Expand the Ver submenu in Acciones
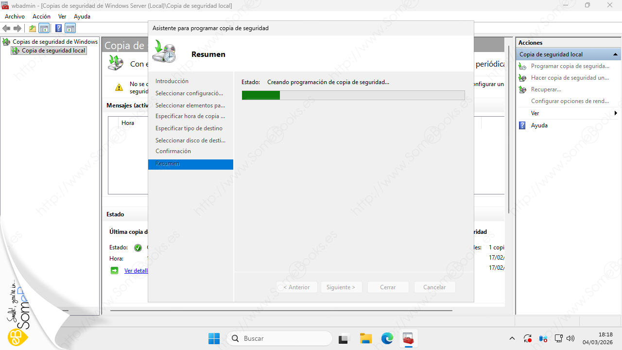Image resolution: width=622 pixels, height=350 pixels. [535, 113]
